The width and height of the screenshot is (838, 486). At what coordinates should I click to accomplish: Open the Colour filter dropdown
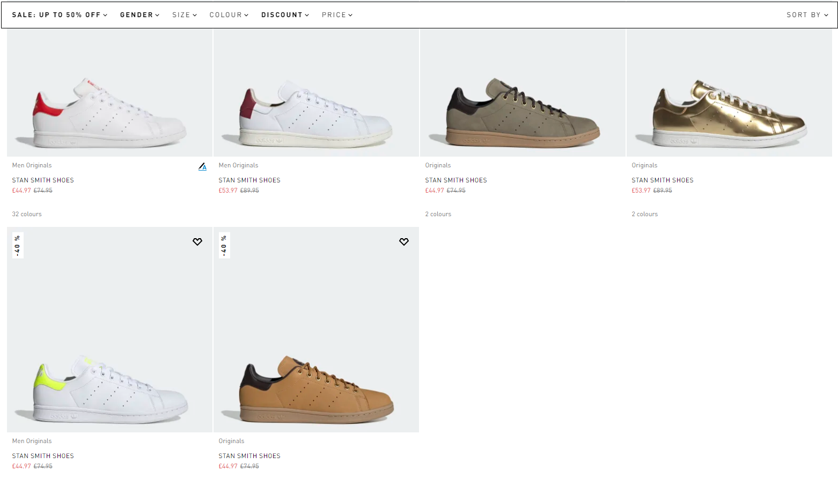(229, 15)
